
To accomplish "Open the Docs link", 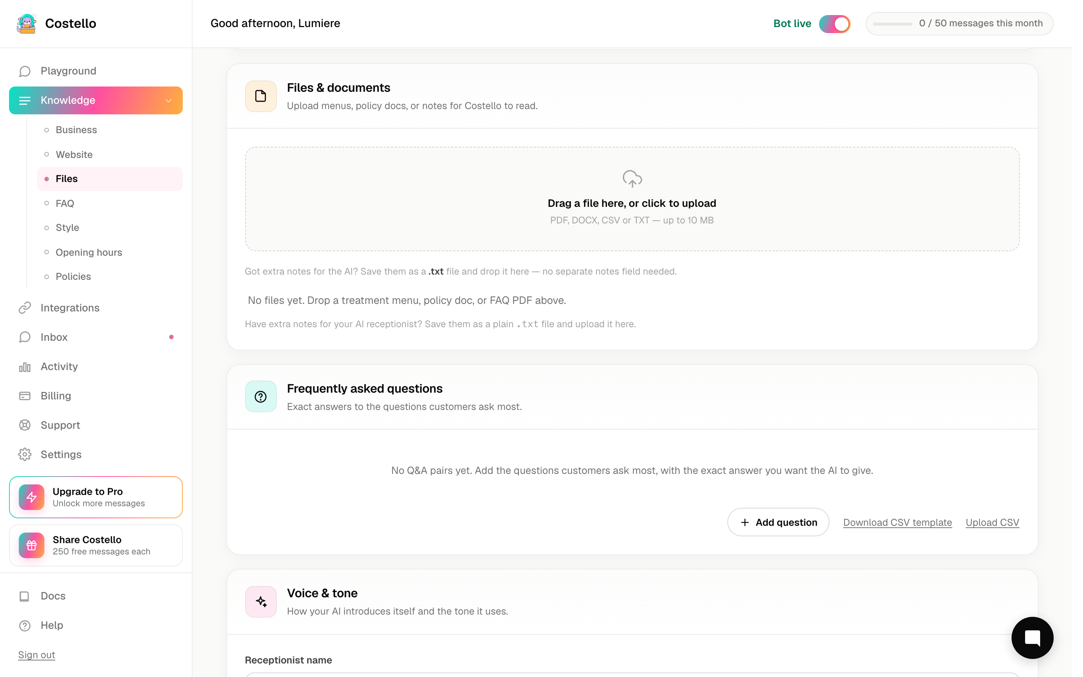I will (x=96, y=596).
